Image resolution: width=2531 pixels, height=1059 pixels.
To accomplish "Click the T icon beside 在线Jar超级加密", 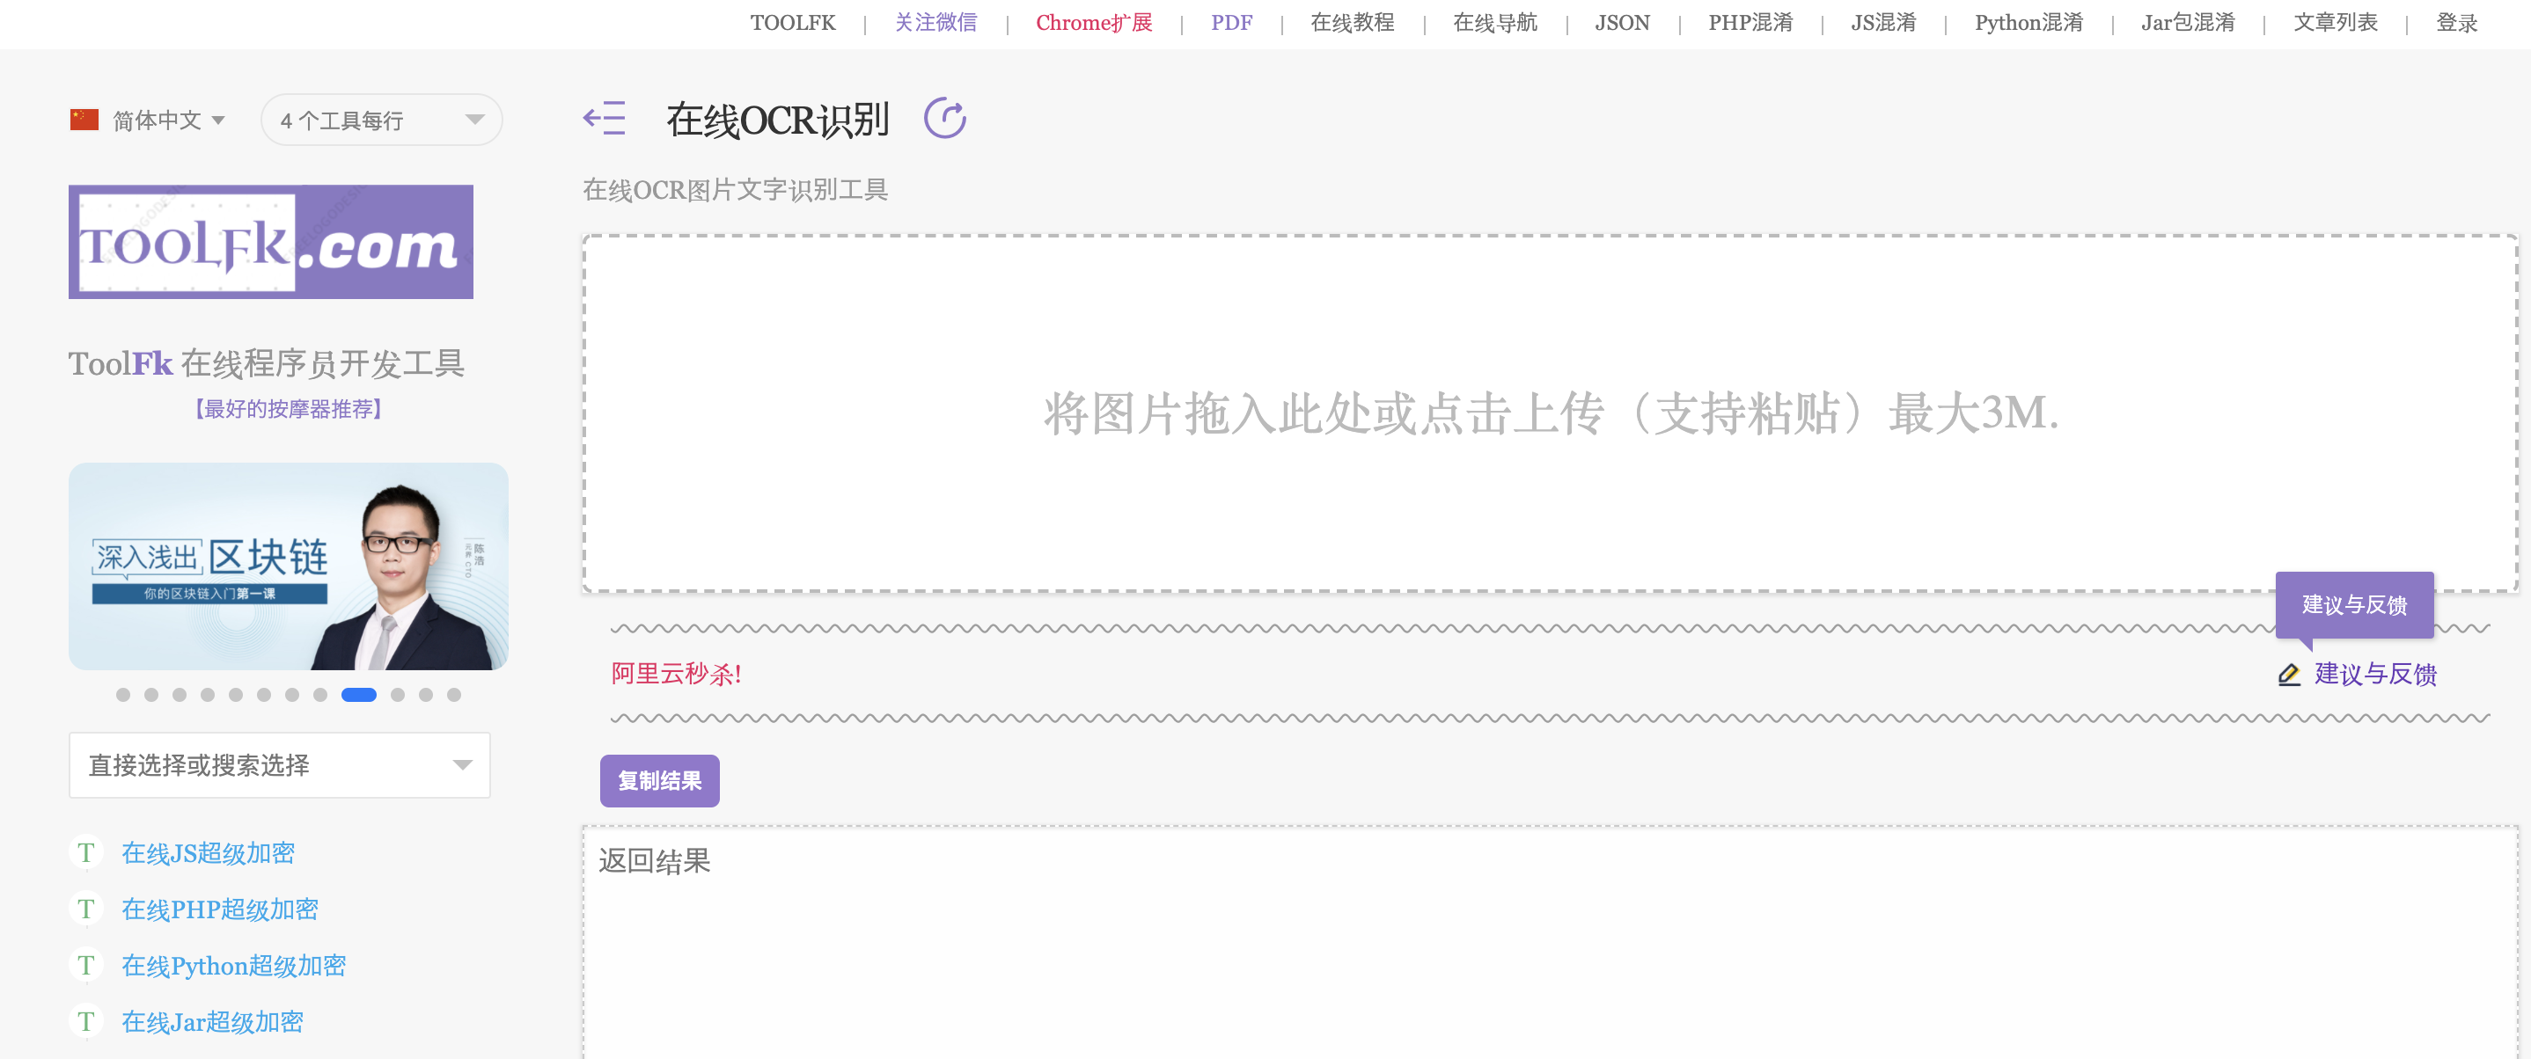I will point(86,1020).
